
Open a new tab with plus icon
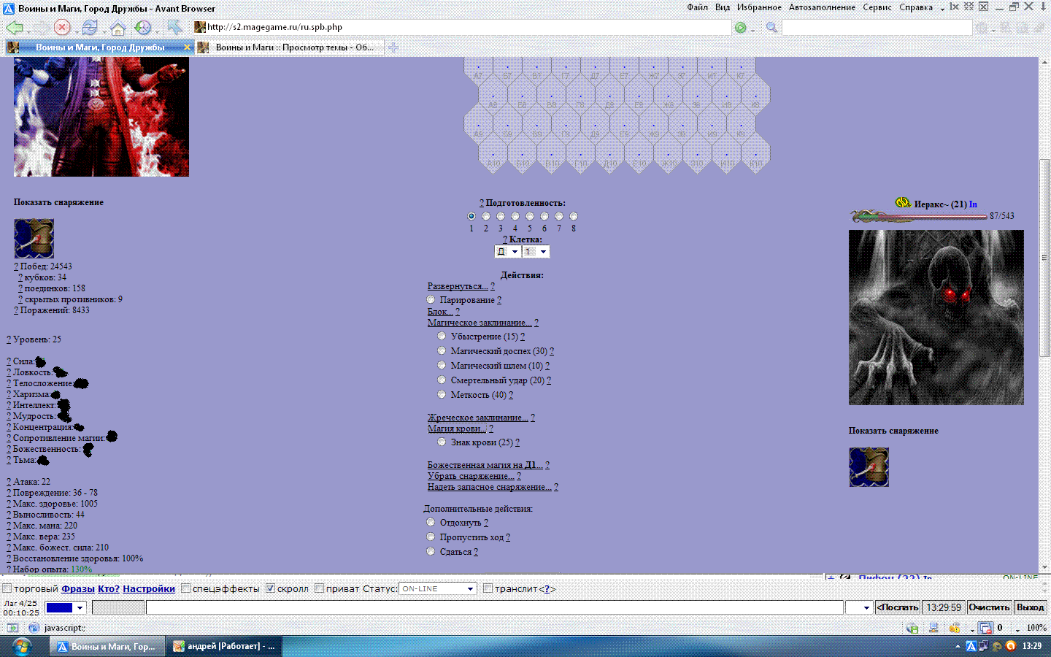pyautogui.click(x=393, y=47)
